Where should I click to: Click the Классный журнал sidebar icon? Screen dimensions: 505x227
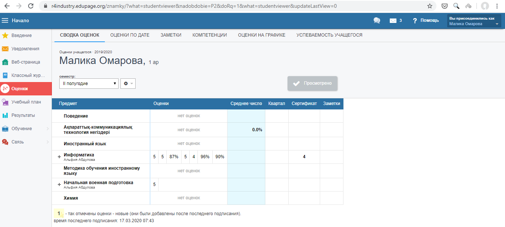(5, 75)
